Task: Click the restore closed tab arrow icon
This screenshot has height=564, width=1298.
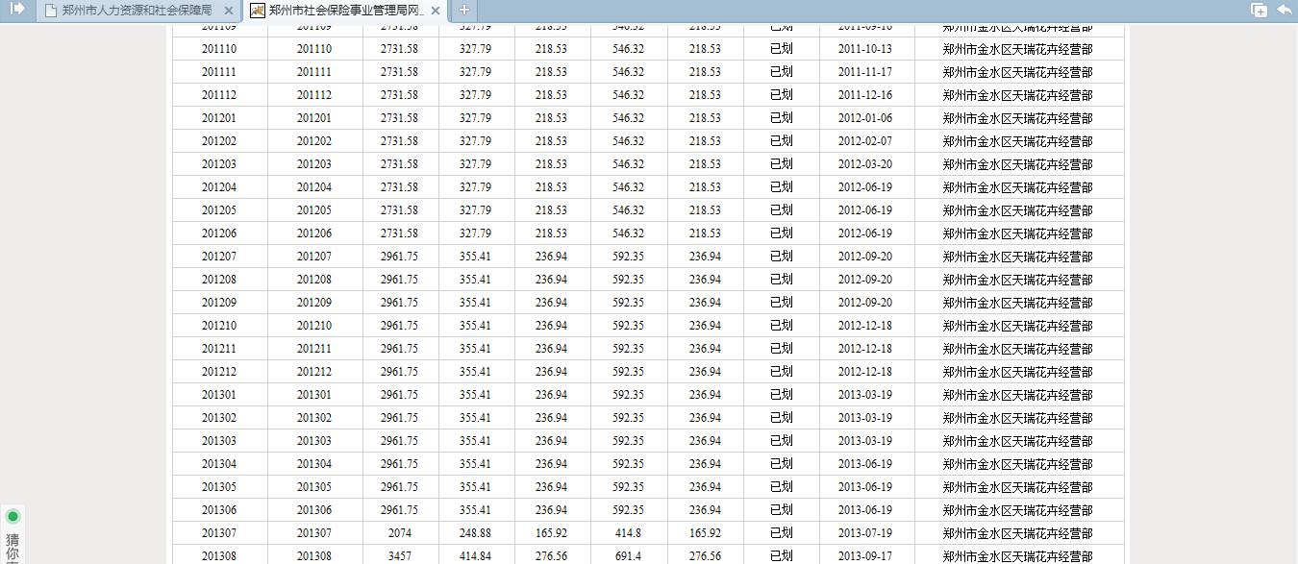Action: pyautogui.click(x=1285, y=11)
